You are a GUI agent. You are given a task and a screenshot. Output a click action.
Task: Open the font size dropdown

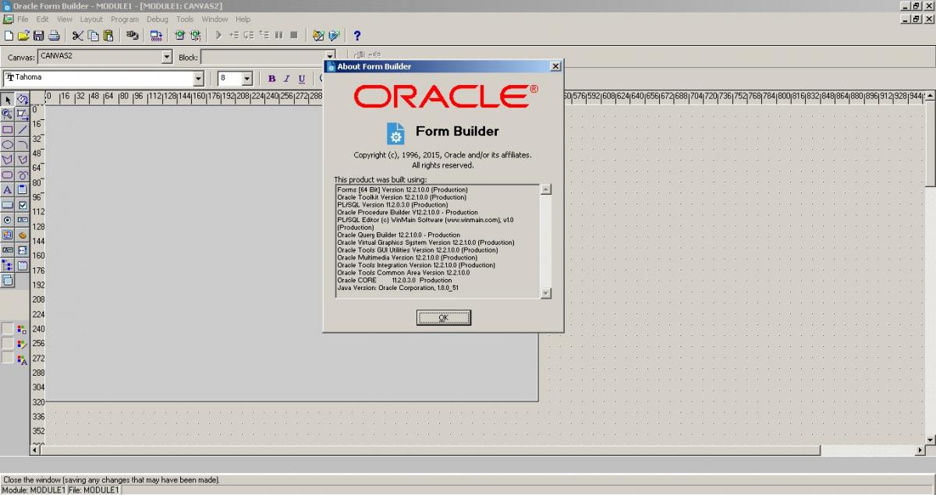pos(247,79)
